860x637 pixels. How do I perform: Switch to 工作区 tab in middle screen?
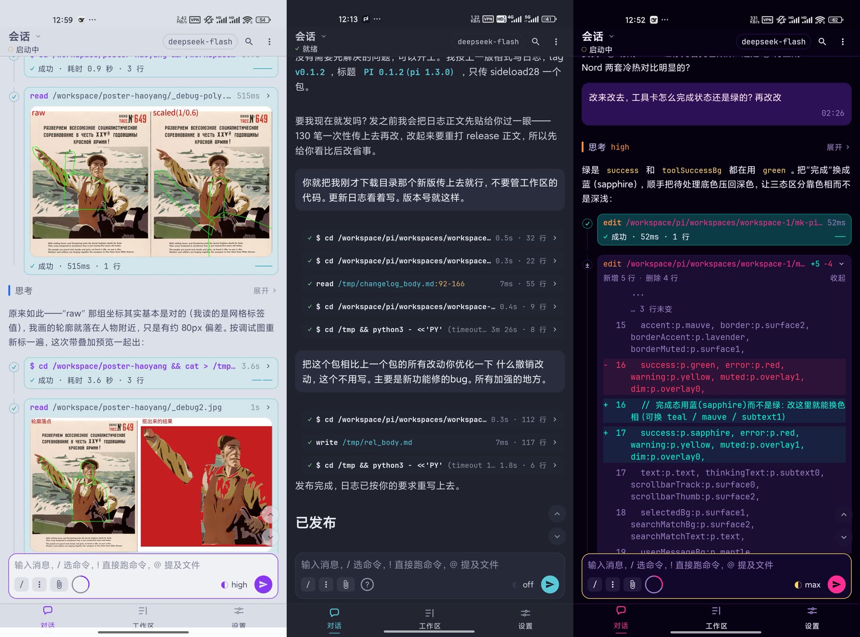coord(430,619)
